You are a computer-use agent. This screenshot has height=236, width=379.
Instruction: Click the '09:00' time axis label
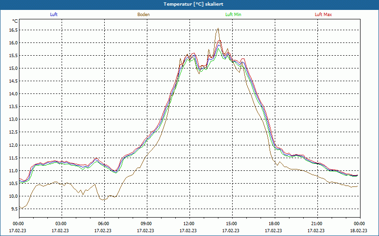coord(147,224)
